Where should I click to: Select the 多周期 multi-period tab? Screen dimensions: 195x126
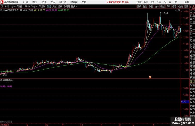pyautogui.click(x=67, y=6)
